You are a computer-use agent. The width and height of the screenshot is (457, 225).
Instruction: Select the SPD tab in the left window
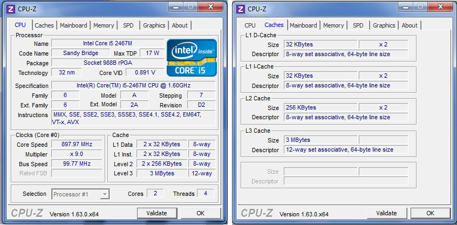tap(128, 25)
